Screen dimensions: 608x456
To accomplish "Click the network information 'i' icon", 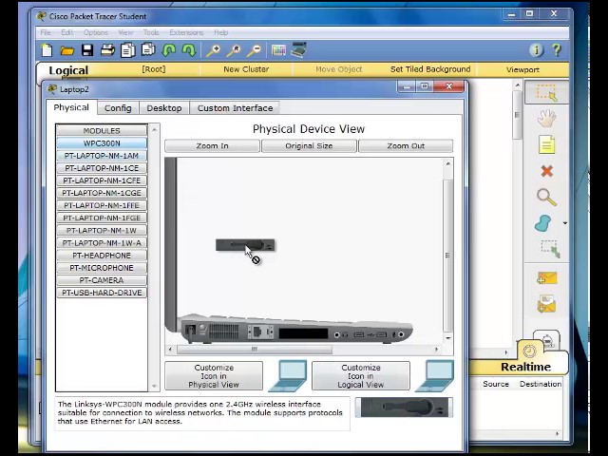I will coord(536,50).
